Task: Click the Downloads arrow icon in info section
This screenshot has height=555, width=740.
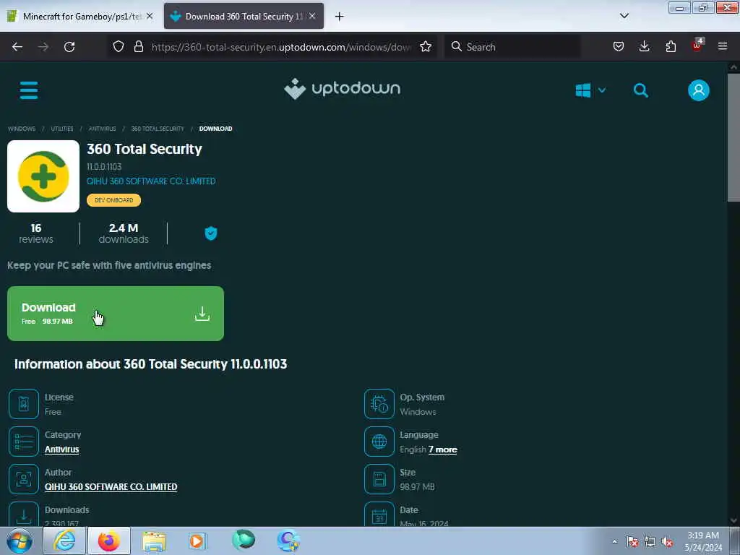Action: [24, 515]
